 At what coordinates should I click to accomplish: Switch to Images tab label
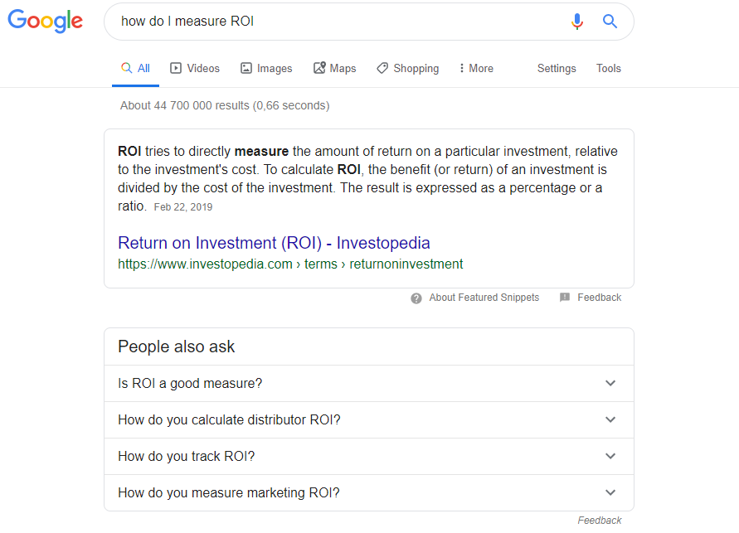[275, 69]
